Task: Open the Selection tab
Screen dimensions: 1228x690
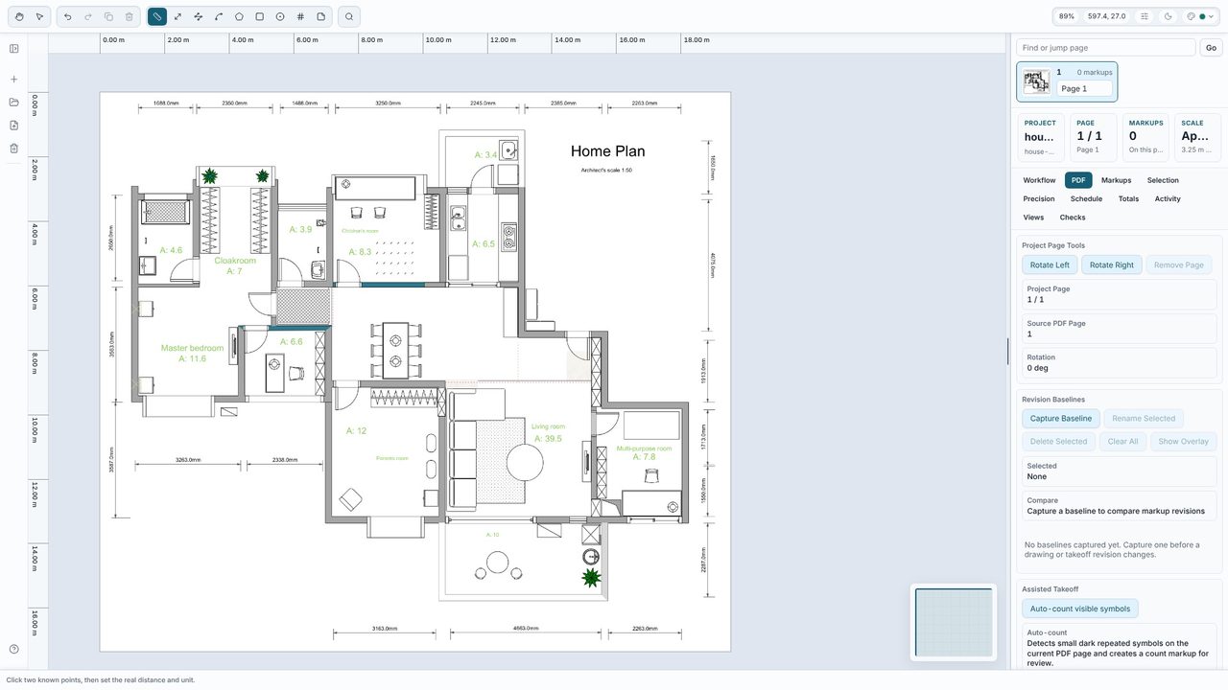Action: click(1163, 180)
